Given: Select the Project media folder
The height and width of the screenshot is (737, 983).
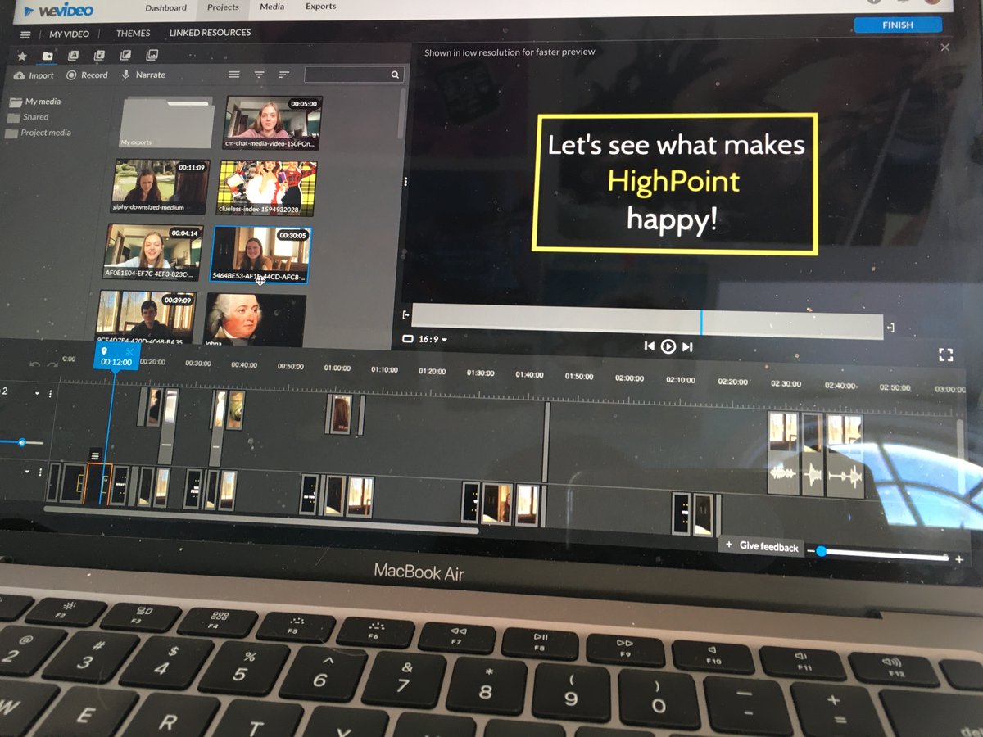Looking at the screenshot, I should tap(39, 133).
